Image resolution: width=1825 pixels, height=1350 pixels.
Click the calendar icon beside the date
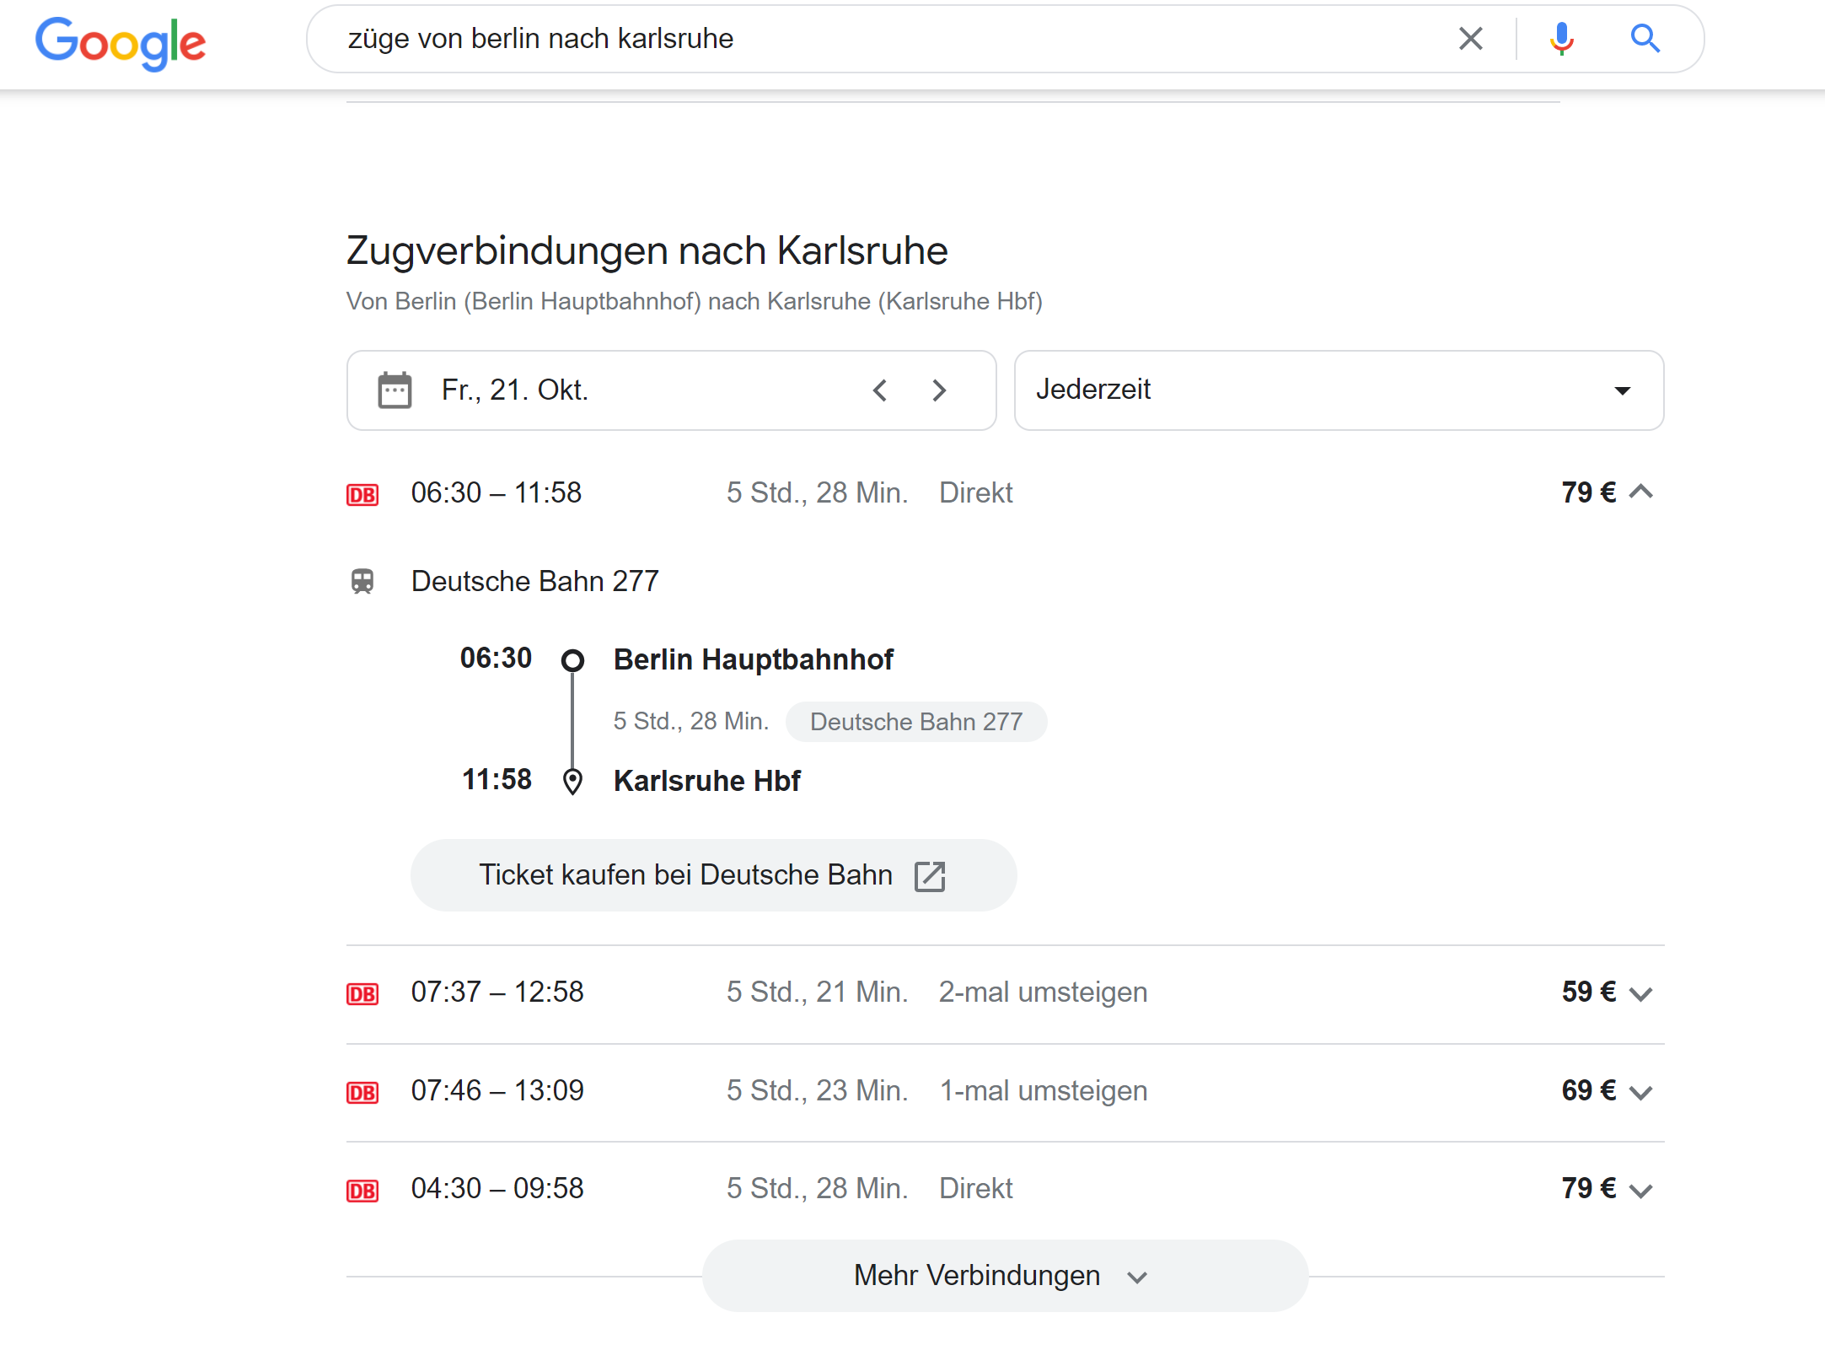(x=393, y=390)
